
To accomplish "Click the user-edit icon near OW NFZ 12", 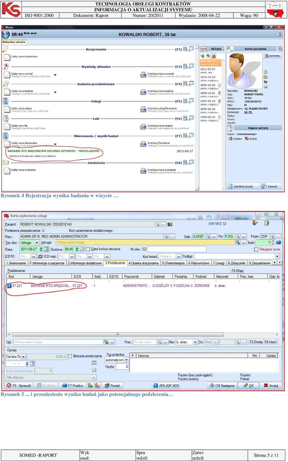I will [255, 223].
